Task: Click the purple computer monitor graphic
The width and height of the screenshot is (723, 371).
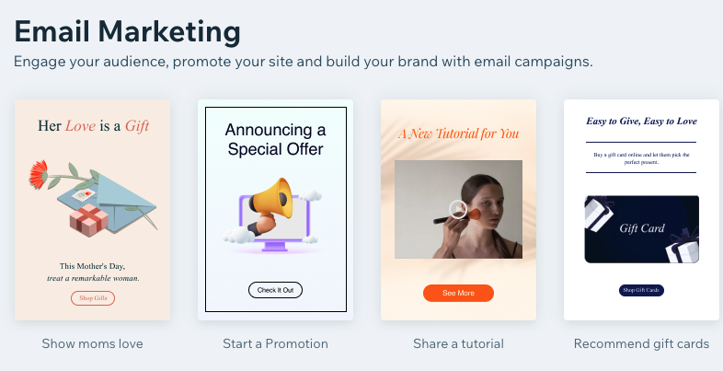Action: [x=275, y=224]
